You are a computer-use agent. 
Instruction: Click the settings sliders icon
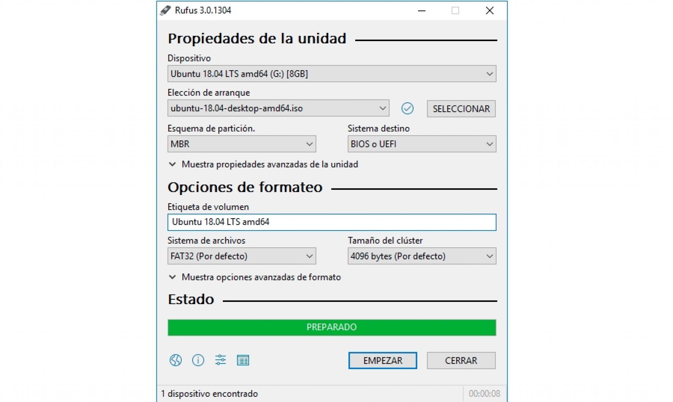tap(220, 360)
